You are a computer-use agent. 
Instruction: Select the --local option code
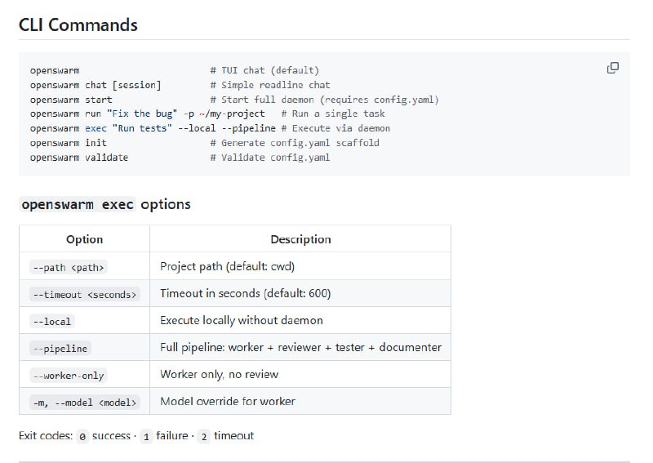(x=51, y=321)
